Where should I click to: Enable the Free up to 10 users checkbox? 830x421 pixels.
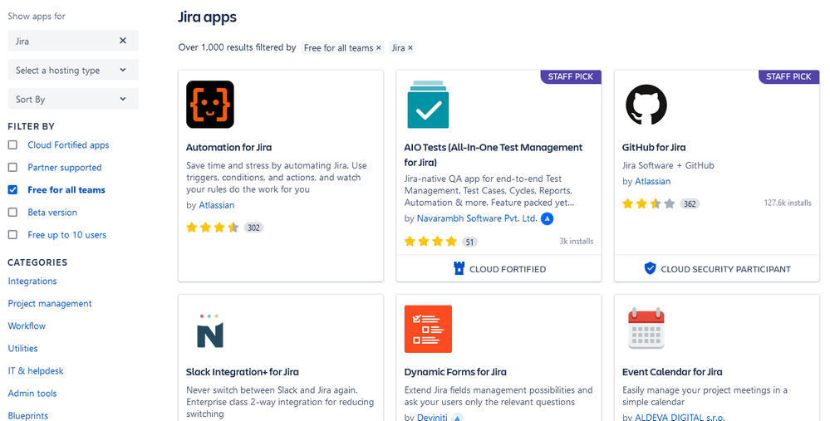click(x=12, y=235)
